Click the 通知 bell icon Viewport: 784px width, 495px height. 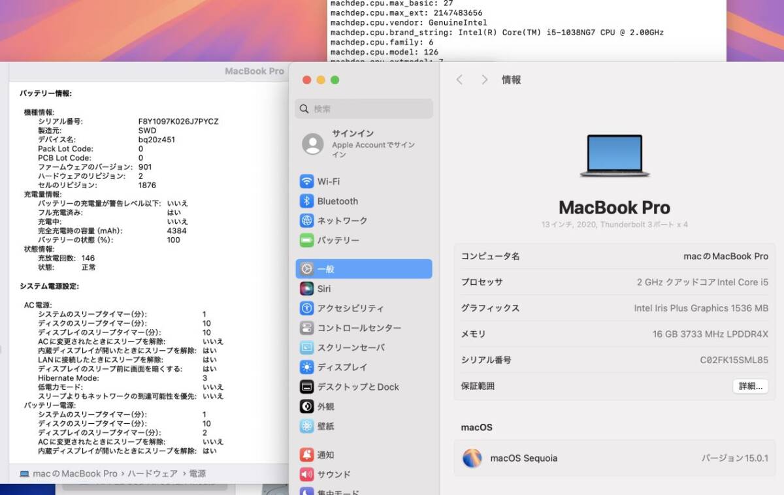(x=306, y=455)
